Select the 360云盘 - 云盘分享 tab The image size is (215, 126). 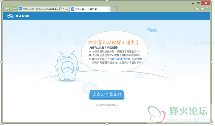coord(90,9)
